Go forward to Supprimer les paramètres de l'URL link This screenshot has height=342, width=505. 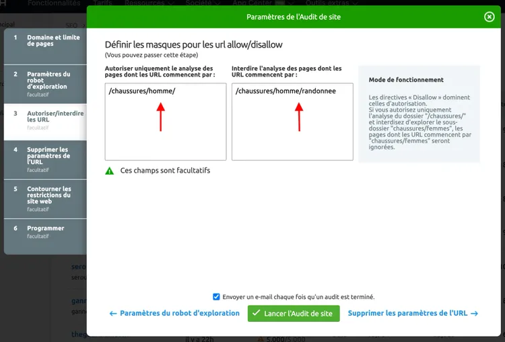point(413,313)
